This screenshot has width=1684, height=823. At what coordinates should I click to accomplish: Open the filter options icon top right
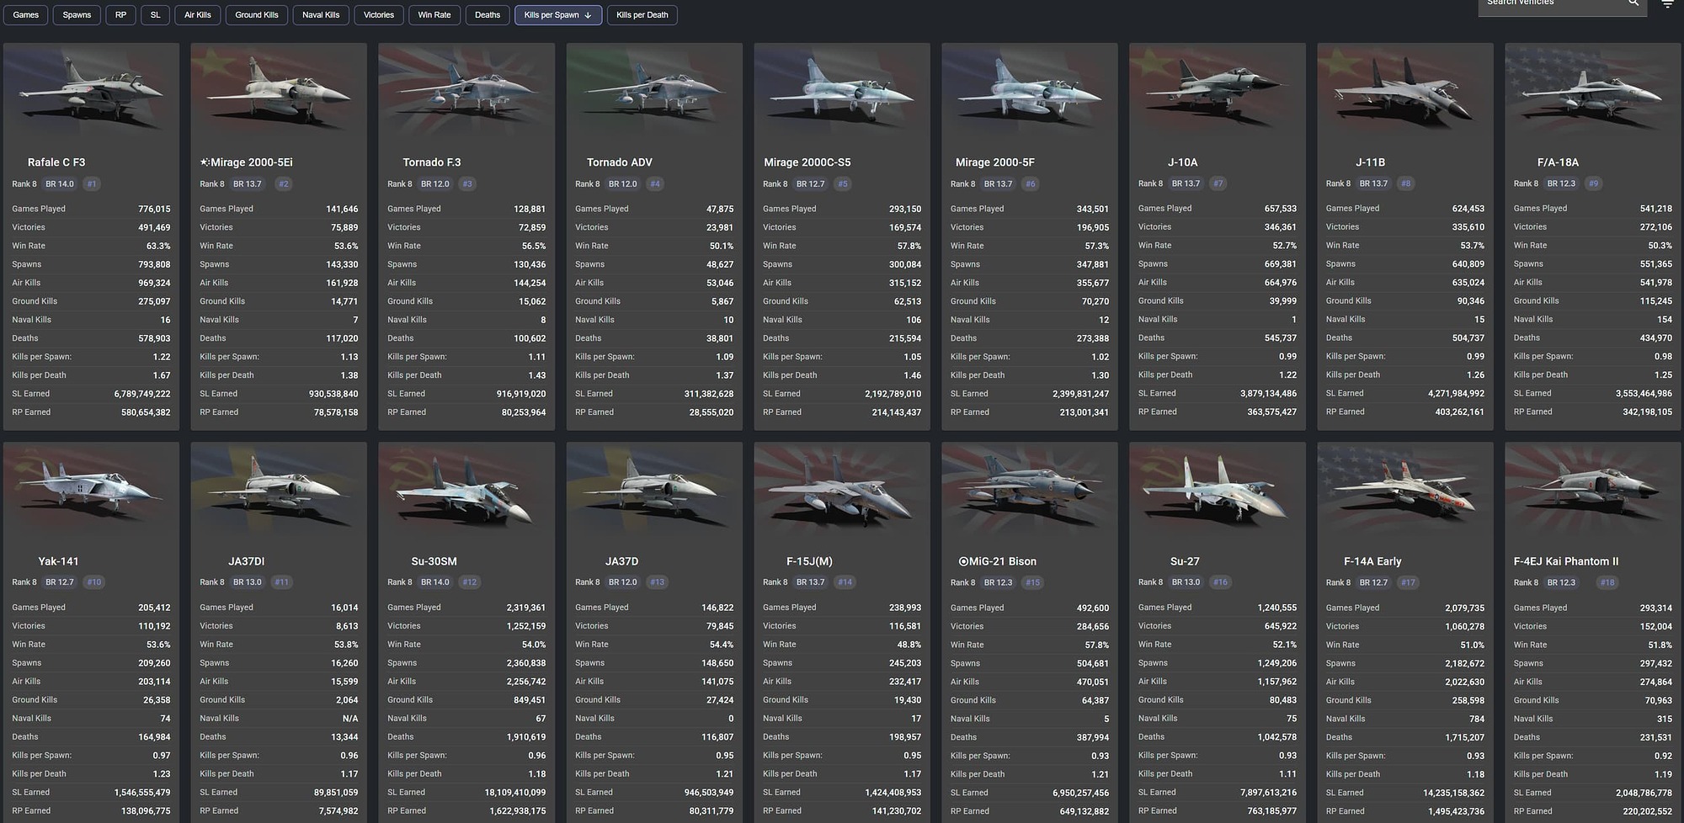[1666, 3]
